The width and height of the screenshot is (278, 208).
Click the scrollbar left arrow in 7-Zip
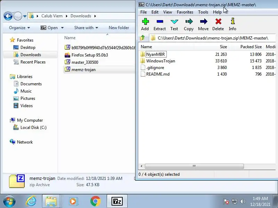141,166
